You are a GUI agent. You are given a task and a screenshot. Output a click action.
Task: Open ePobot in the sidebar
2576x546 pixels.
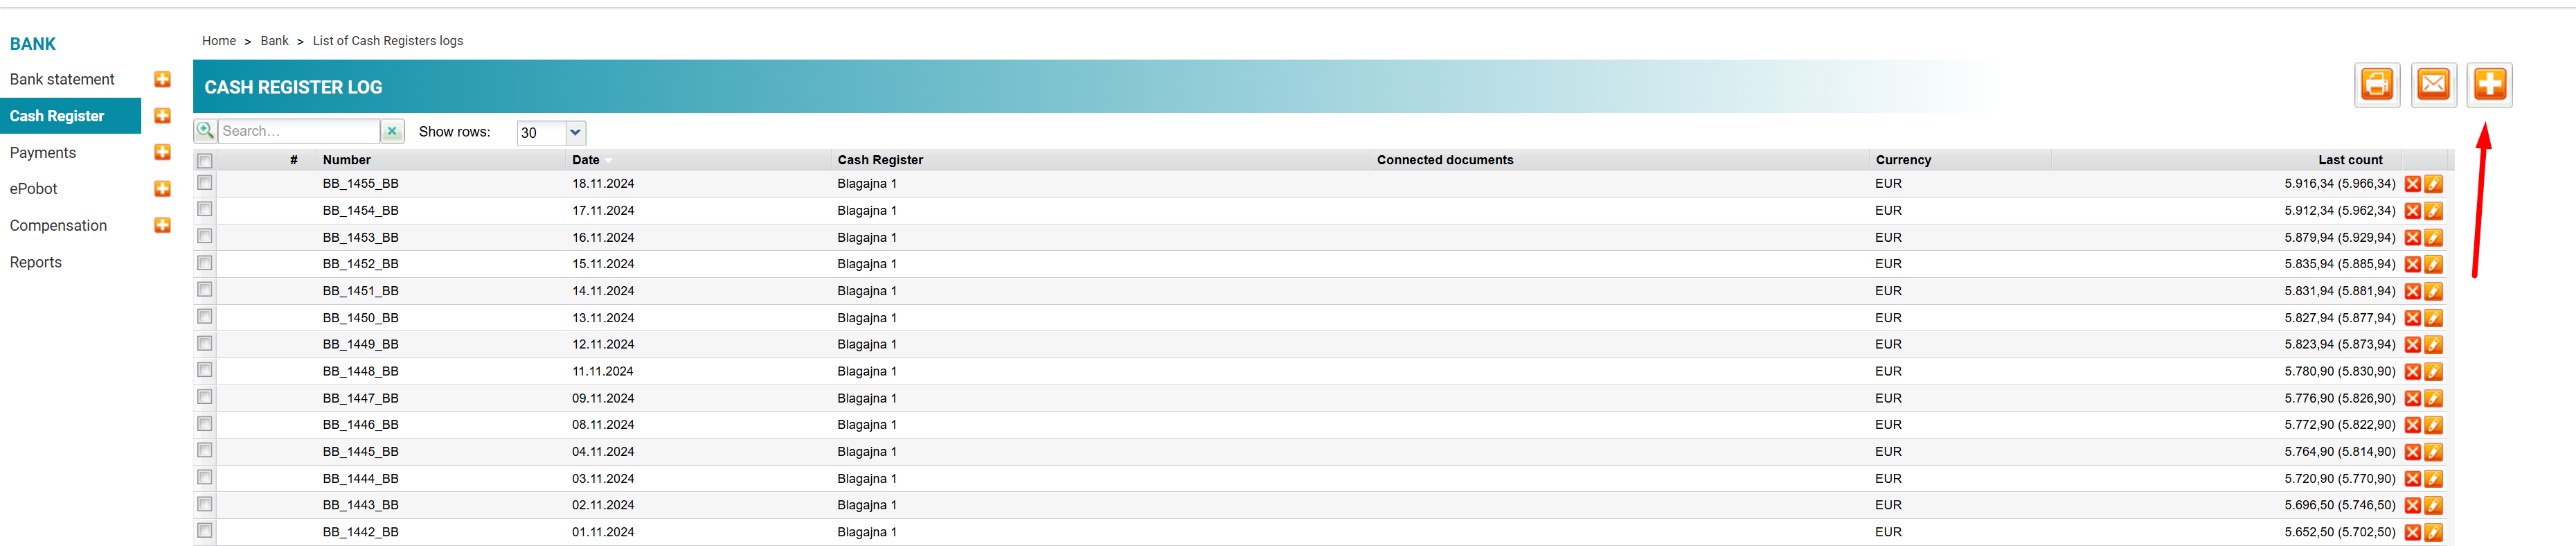coord(34,189)
